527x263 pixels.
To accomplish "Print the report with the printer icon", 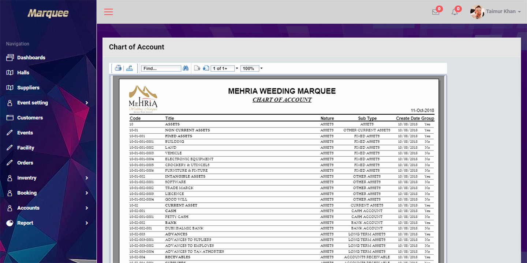I will click(x=118, y=68).
